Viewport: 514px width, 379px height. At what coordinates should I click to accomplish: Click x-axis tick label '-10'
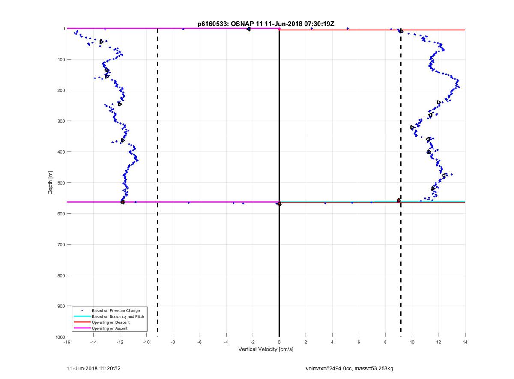coord(146,342)
